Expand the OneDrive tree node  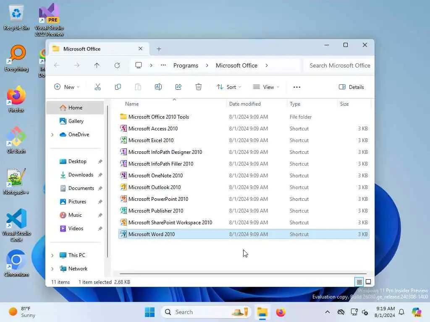[x=52, y=135]
